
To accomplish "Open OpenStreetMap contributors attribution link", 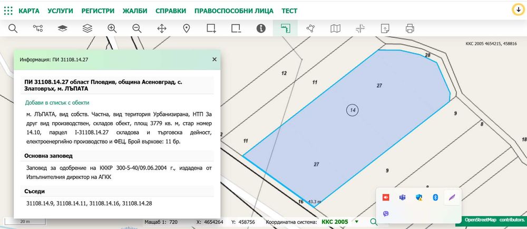I will click(494, 220).
